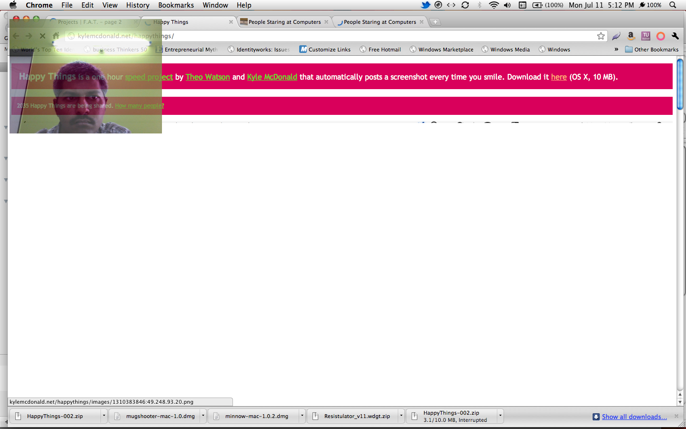Open the Amazon extension icon
686x429 pixels.
631,36
